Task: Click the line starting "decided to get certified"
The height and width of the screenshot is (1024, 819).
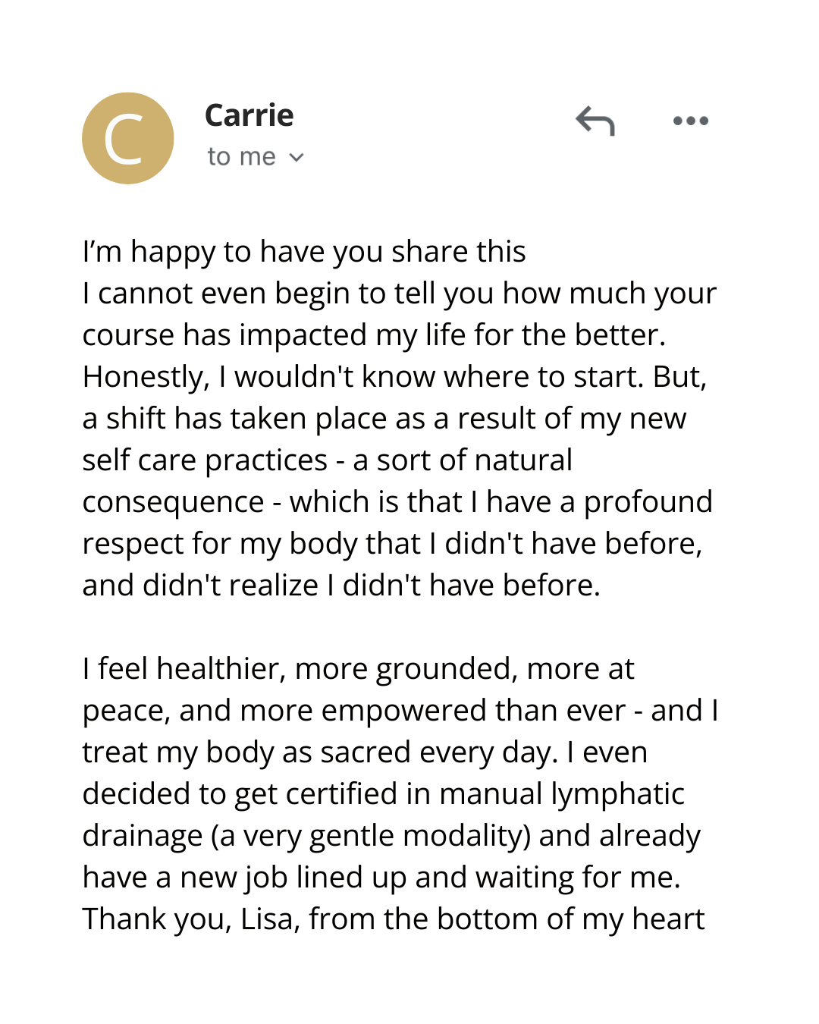Action: [383, 794]
